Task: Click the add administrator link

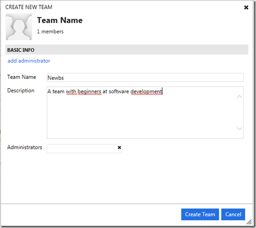Action: pyautogui.click(x=29, y=61)
